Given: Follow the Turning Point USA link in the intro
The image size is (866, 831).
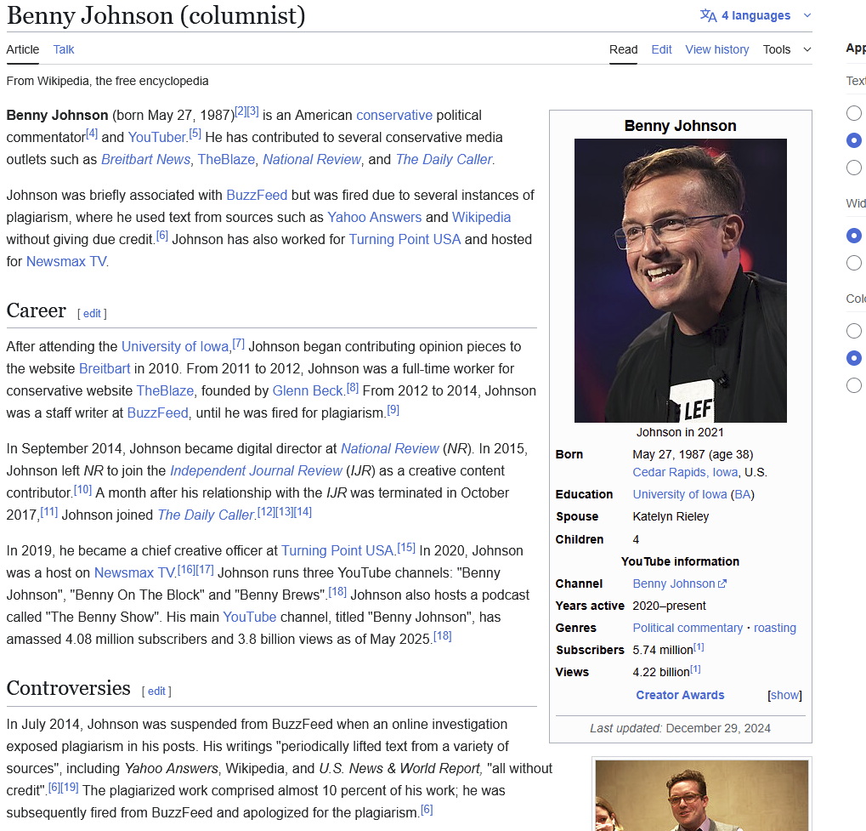Looking at the screenshot, I should (405, 239).
